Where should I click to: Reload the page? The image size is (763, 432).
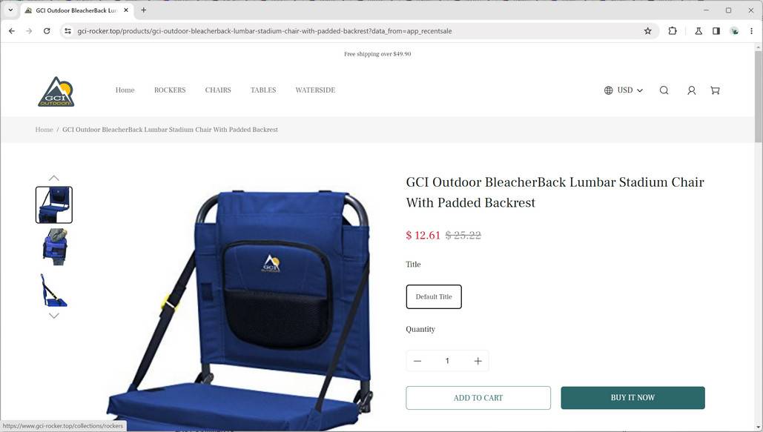coord(47,30)
